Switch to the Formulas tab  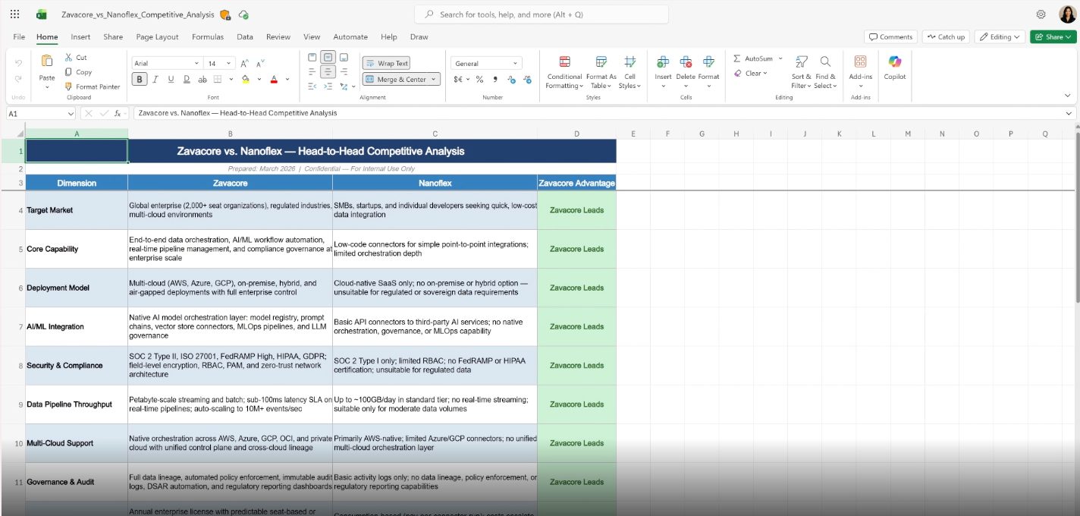tap(207, 36)
